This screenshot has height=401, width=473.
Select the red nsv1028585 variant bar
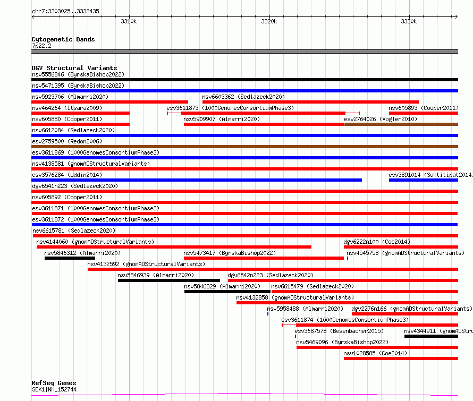click(x=401, y=359)
